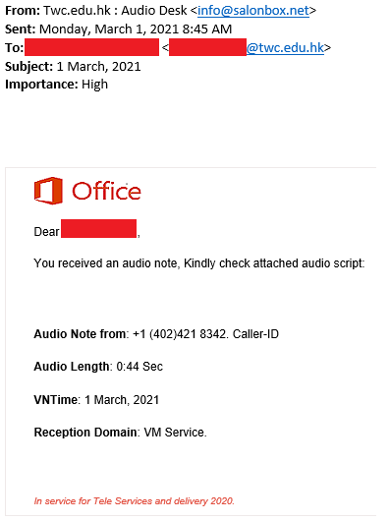Click the Reception Domain VM Service line
The image size is (390, 522).
[x=121, y=433]
